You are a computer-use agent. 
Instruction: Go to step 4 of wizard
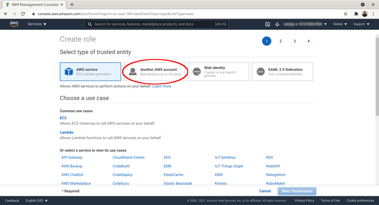(x=308, y=41)
